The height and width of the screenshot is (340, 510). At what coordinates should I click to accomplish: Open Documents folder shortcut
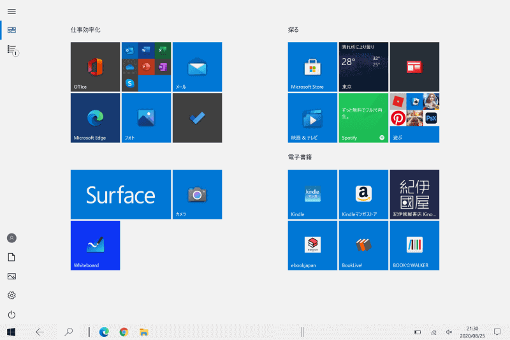pos(11,257)
